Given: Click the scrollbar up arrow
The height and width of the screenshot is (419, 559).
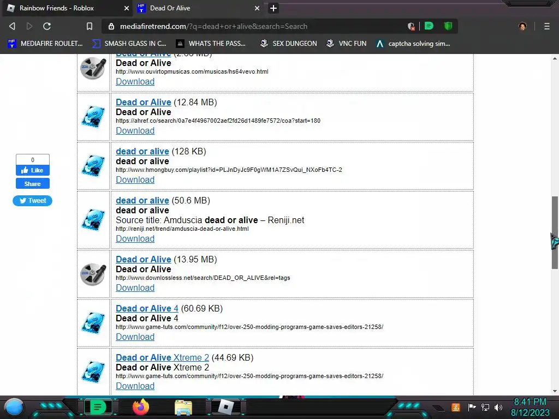Looking at the screenshot, I should (x=555, y=58).
